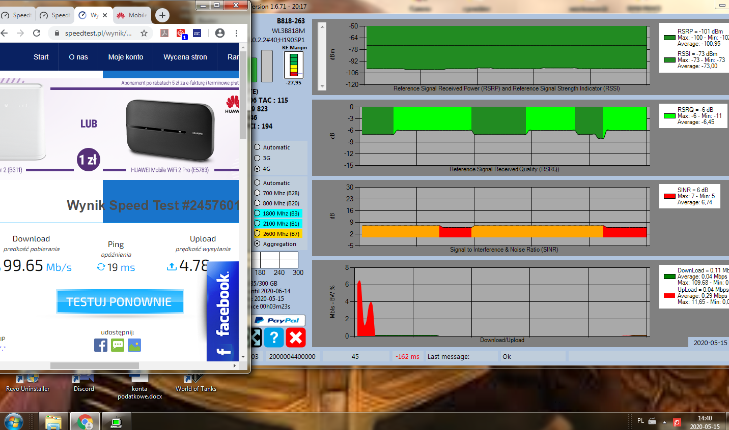Viewport: 729px width, 430px height.
Task: Click the Chrome forward arrow
Action: click(x=20, y=33)
